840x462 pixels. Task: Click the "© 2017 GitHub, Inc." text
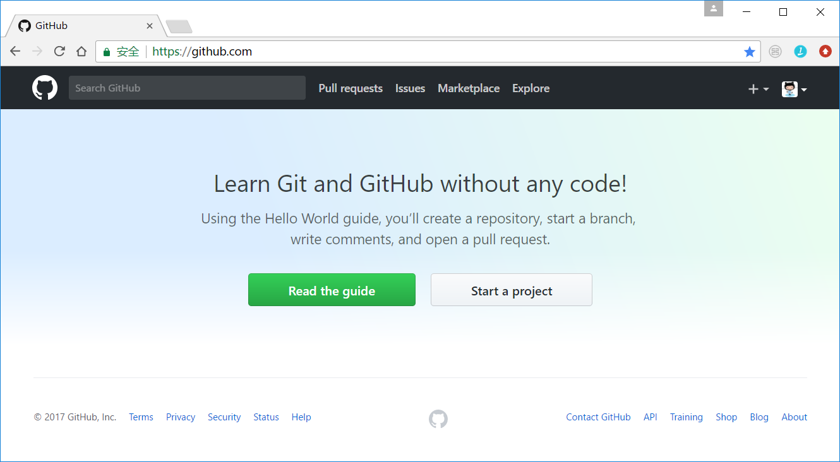point(75,417)
